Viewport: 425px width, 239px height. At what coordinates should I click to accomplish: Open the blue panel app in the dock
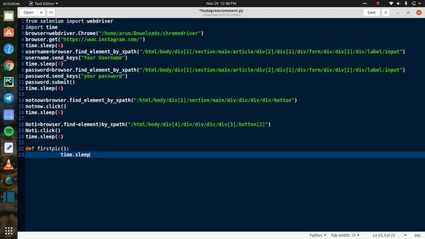pos(9,197)
